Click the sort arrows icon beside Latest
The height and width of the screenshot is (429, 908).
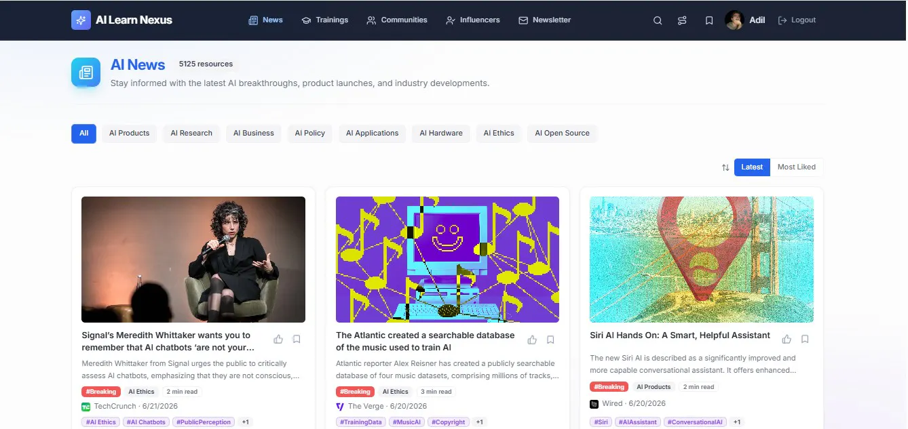point(725,167)
